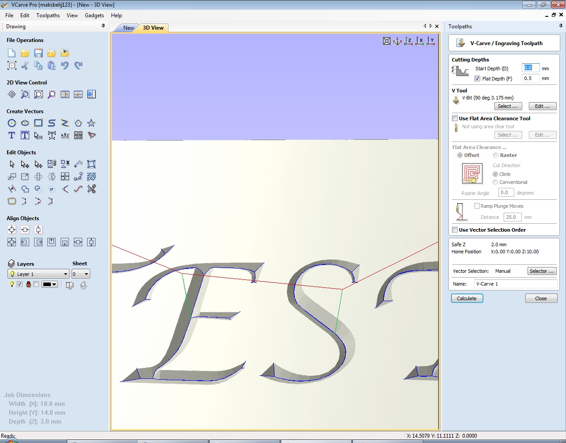
Task: Click the Start Depth input field
Action: coord(530,68)
